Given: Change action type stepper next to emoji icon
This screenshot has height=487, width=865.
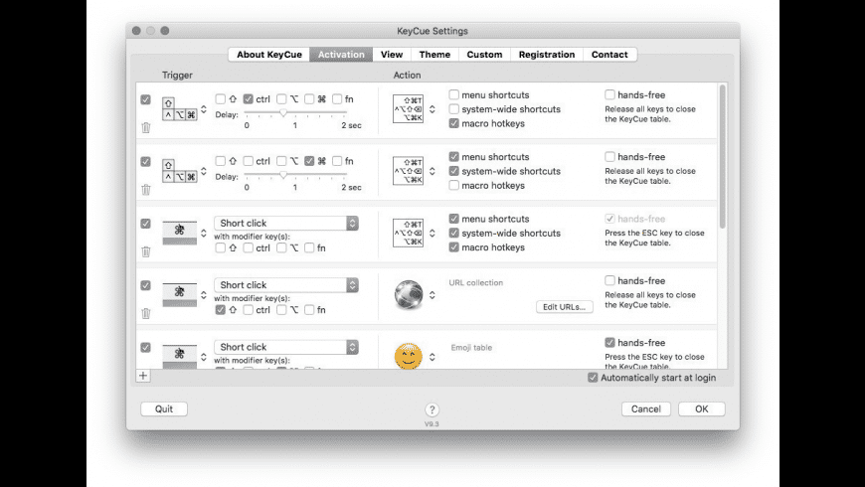Looking at the screenshot, I should point(432,357).
